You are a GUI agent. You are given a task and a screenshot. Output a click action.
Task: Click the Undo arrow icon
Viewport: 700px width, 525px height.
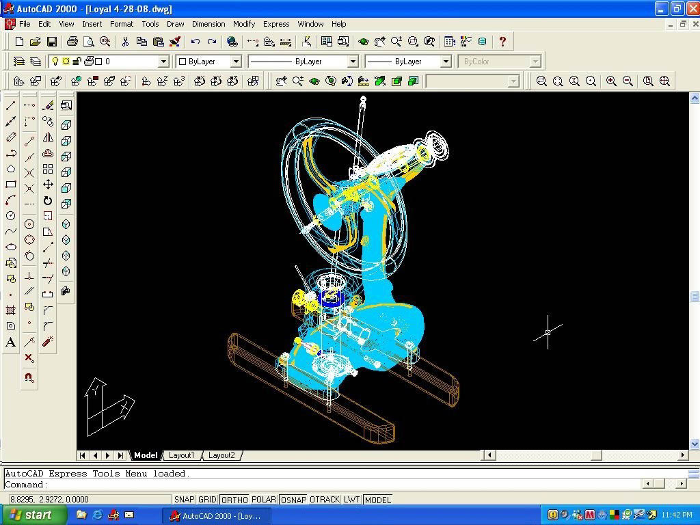tap(196, 42)
